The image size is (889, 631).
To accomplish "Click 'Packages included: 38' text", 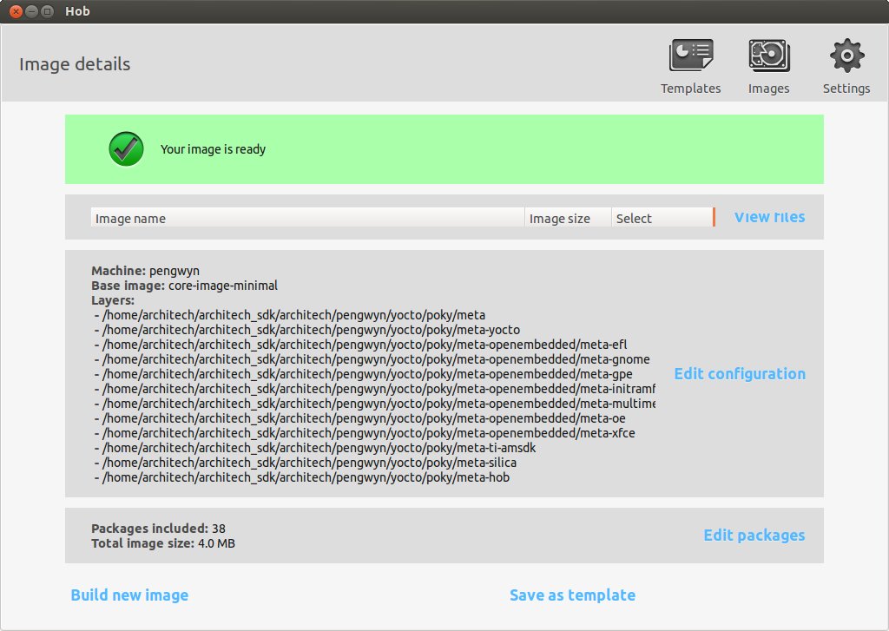I will coord(158,529).
